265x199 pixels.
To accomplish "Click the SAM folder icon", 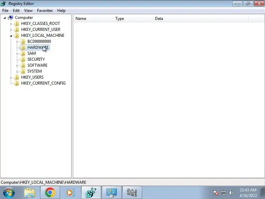I will click(23, 53).
